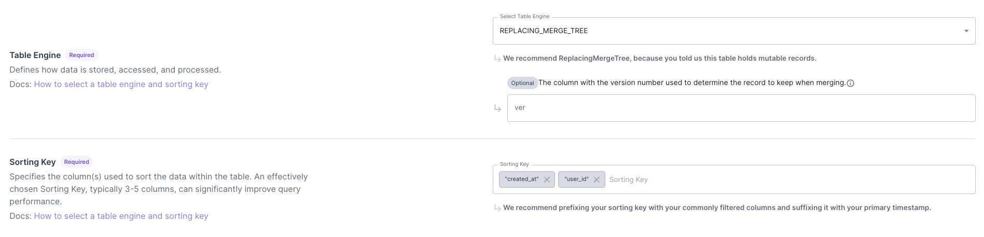This screenshot has height=237, width=984.
Task: Click the Sorting Key section heading
Action: point(32,162)
